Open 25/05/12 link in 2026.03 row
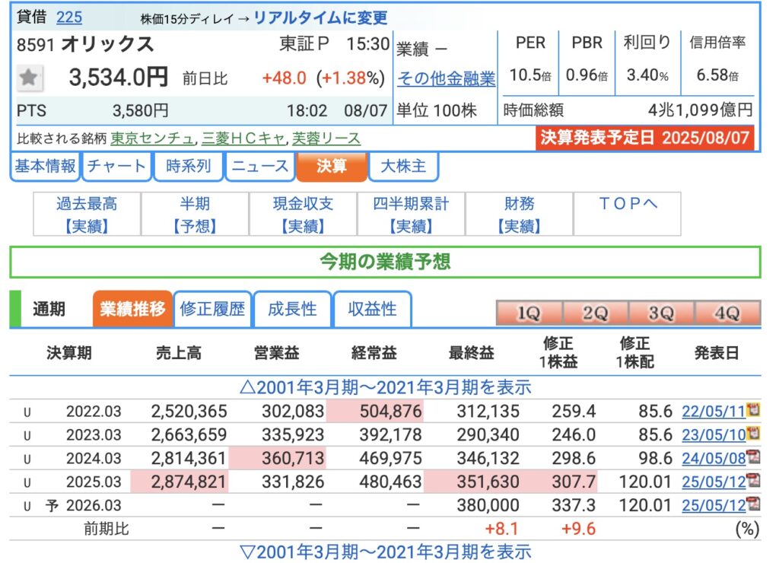The height and width of the screenshot is (563, 779). click(x=714, y=505)
